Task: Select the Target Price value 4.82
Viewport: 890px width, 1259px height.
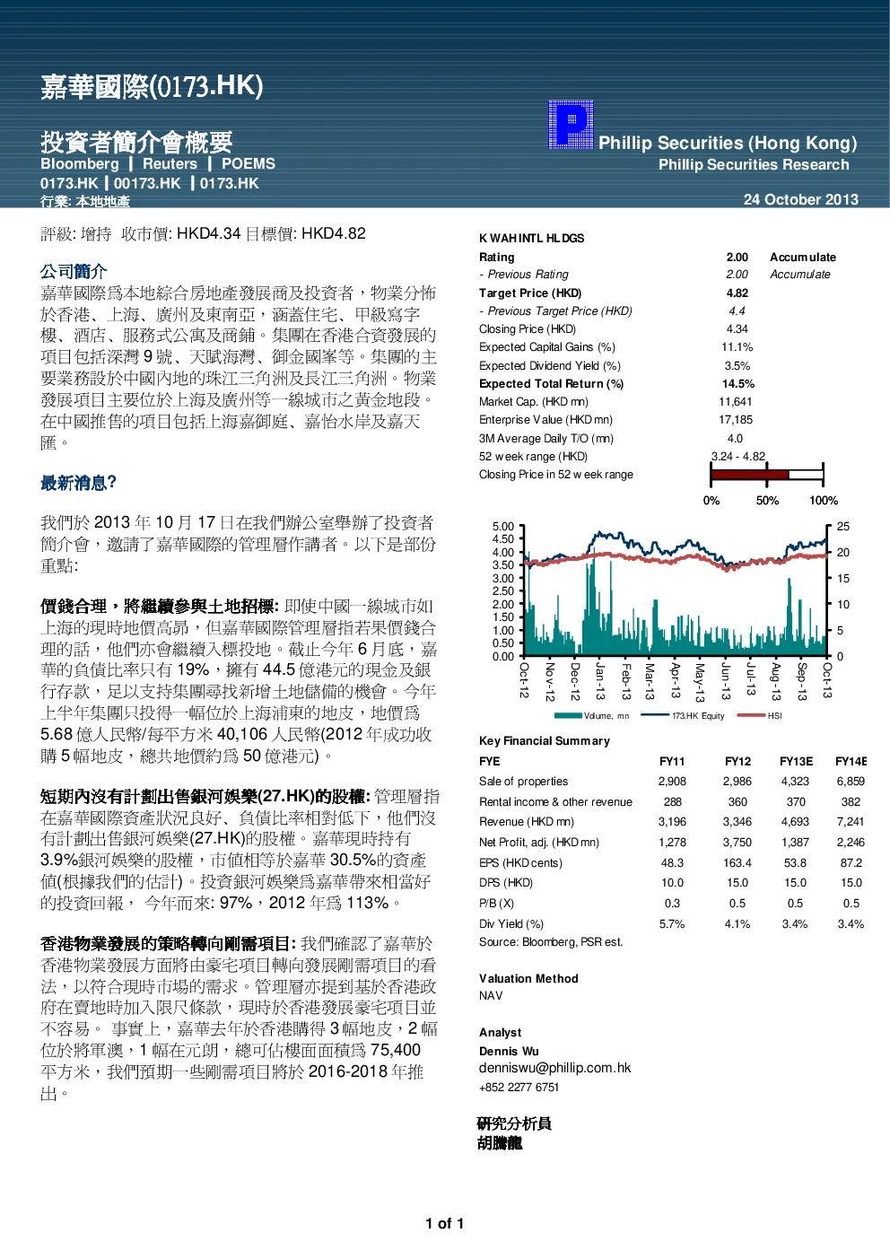Action: [737, 293]
